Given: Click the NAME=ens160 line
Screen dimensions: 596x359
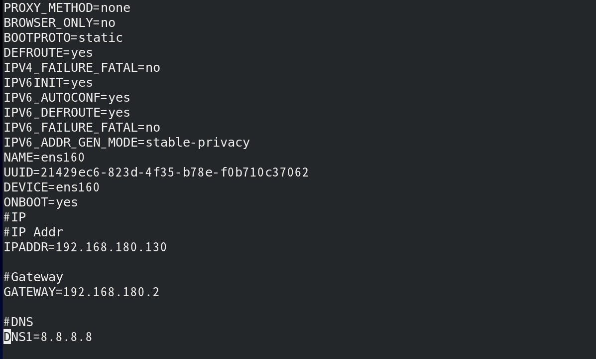Looking at the screenshot, I should [44, 158].
